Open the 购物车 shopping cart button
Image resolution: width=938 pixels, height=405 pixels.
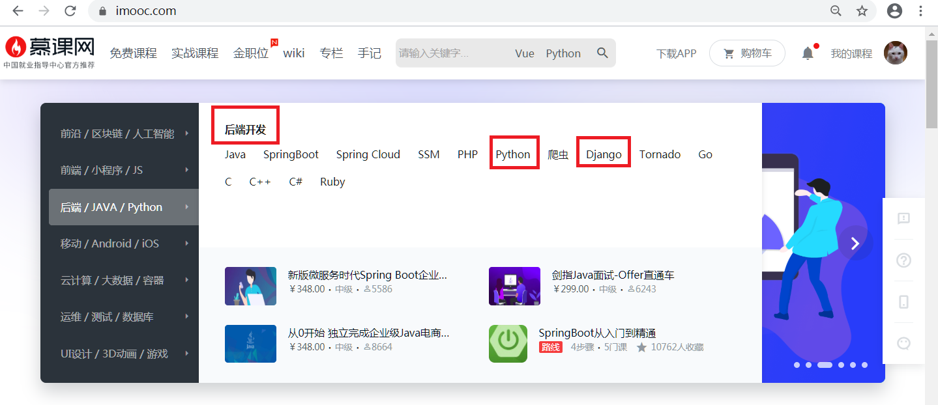pos(747,53)
